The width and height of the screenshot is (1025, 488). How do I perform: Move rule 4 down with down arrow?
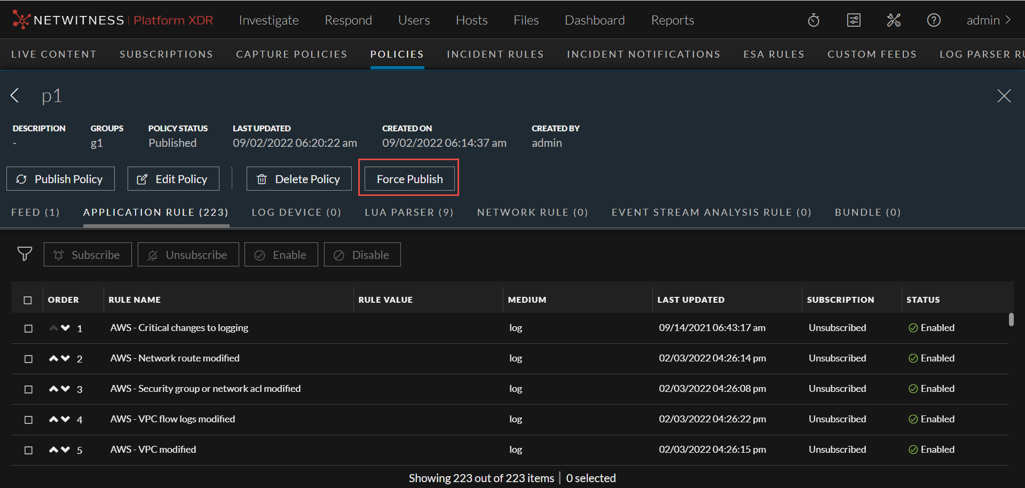pos(66,419)
